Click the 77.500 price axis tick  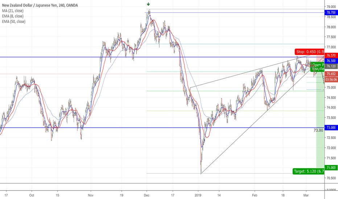point(331,37)
